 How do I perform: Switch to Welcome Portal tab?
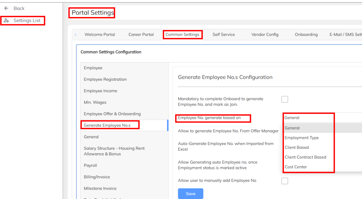(100, 34)
